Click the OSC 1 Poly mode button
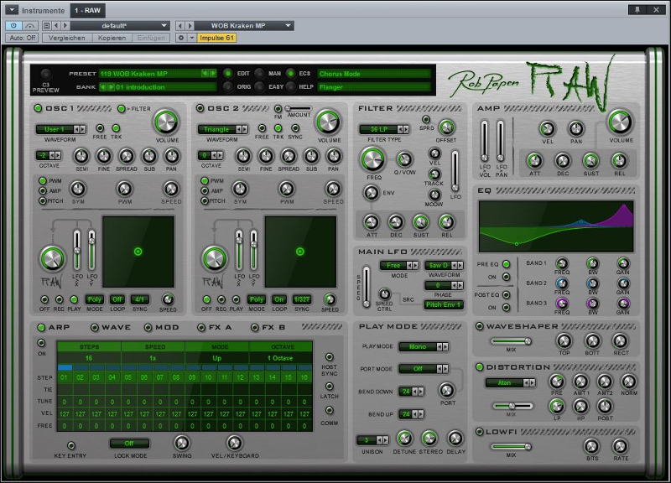This screenshot has width=671, height=483. 95,299
